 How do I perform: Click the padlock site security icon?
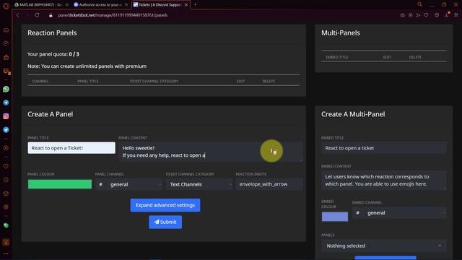click(x=51, y=15)
